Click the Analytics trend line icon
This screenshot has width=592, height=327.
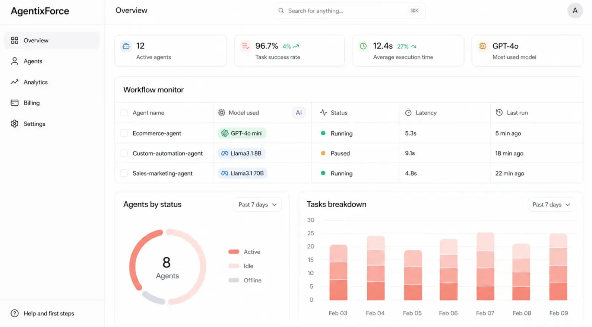(x=15, y=82)
